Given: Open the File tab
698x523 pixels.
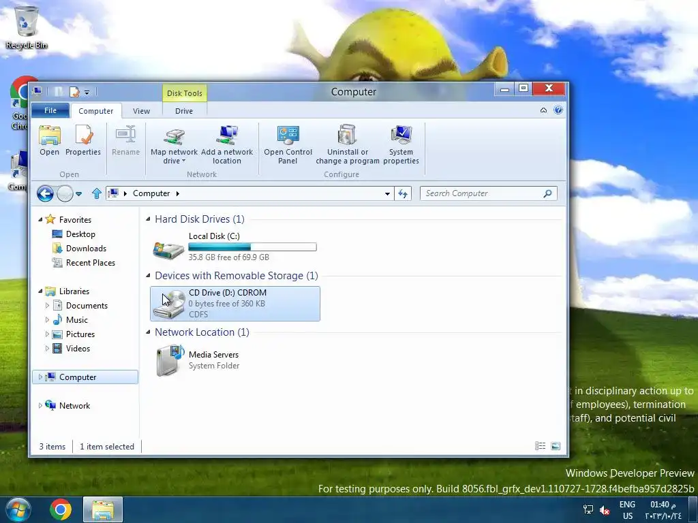Looking at the screenshot, I should [50, 110].
